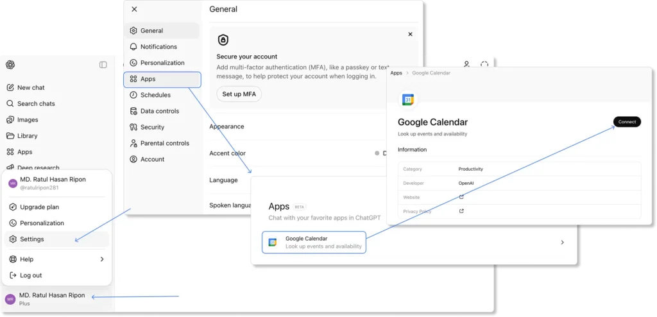Click the Productivity category value

point(470,169)
